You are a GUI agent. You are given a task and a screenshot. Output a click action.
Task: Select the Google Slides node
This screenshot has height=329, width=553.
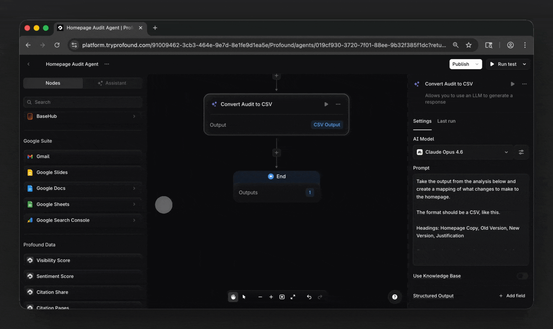click(83, 172)
